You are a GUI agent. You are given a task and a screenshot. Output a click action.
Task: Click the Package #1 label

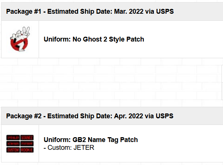(24, 11)
